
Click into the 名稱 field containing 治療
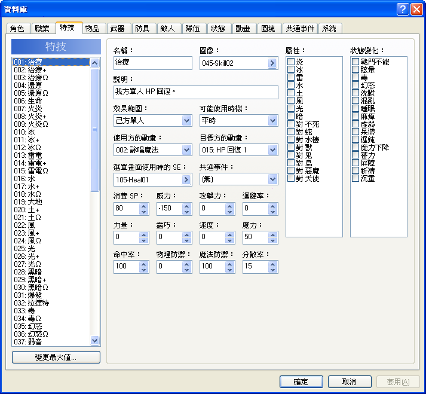pyautogui.click(x=153, y=63)
